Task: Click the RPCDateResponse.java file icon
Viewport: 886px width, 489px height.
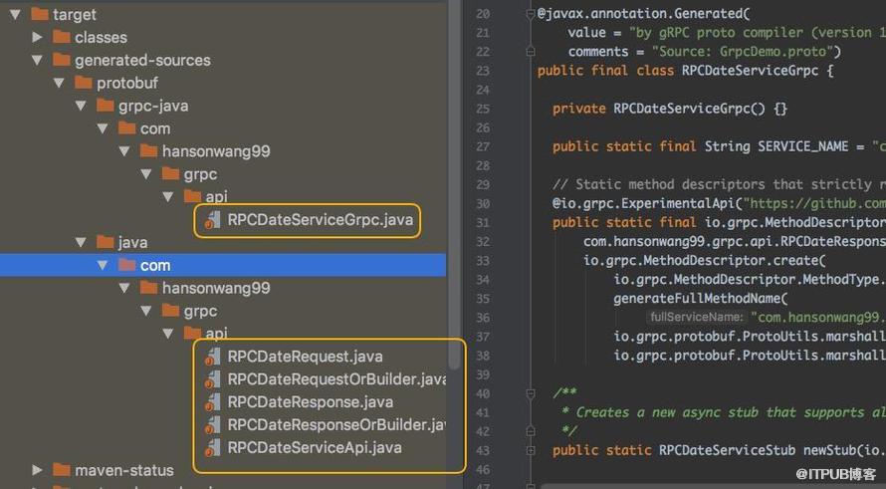Action: (x=212, y=402)
